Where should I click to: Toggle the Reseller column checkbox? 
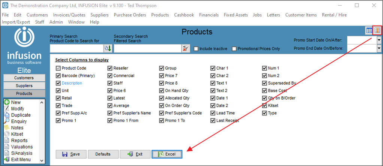pos(110,68)
